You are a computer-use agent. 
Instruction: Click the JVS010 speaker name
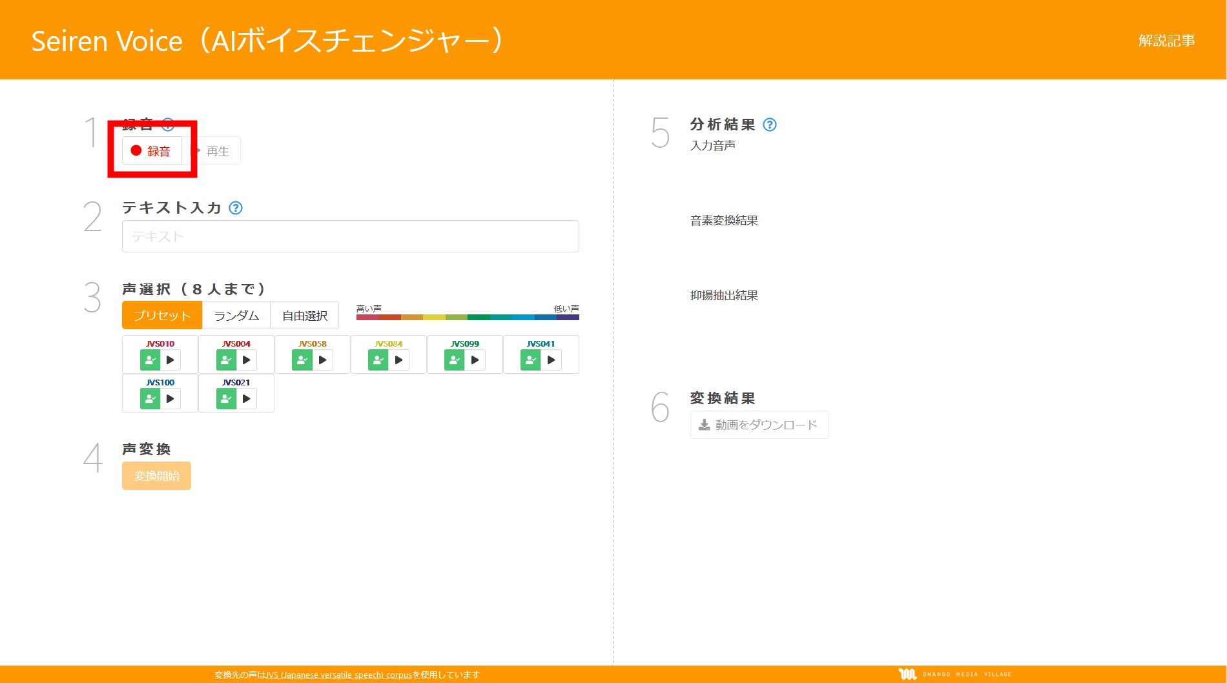pos(160,343)
